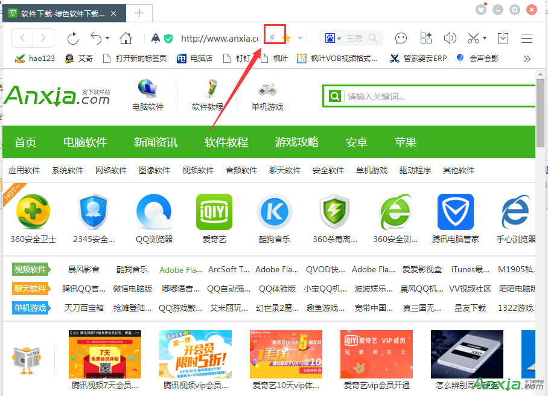Go back with the browser back arrow

(x=23, y=38)
